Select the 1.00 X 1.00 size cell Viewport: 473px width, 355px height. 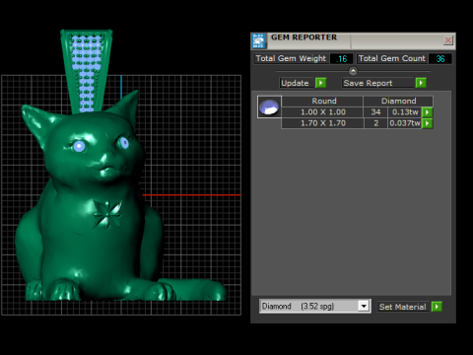coord(322,112)
